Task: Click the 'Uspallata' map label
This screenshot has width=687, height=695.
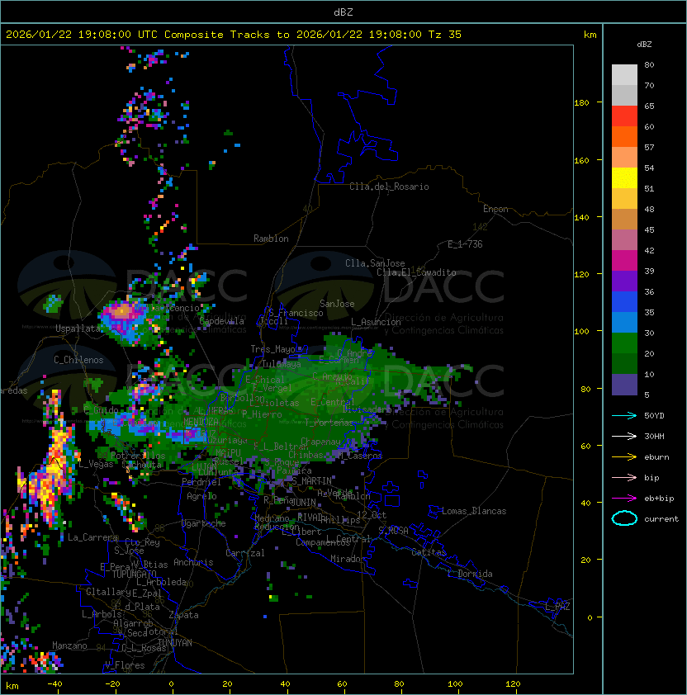Action: click(78, 329)
